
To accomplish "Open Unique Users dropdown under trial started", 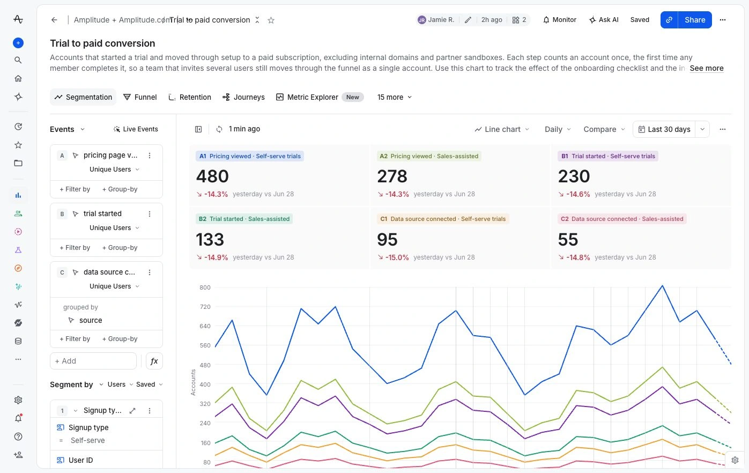I will tap(114, 228).
